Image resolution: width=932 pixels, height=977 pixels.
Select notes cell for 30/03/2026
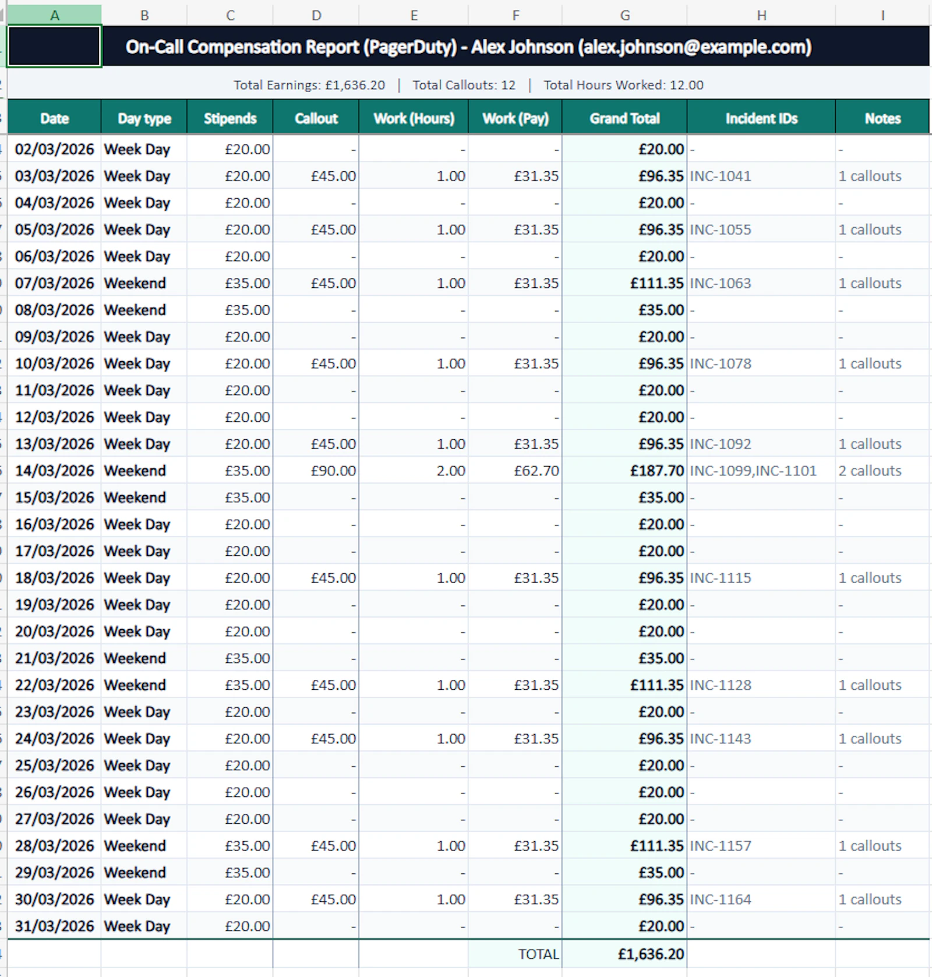point(882,900)
